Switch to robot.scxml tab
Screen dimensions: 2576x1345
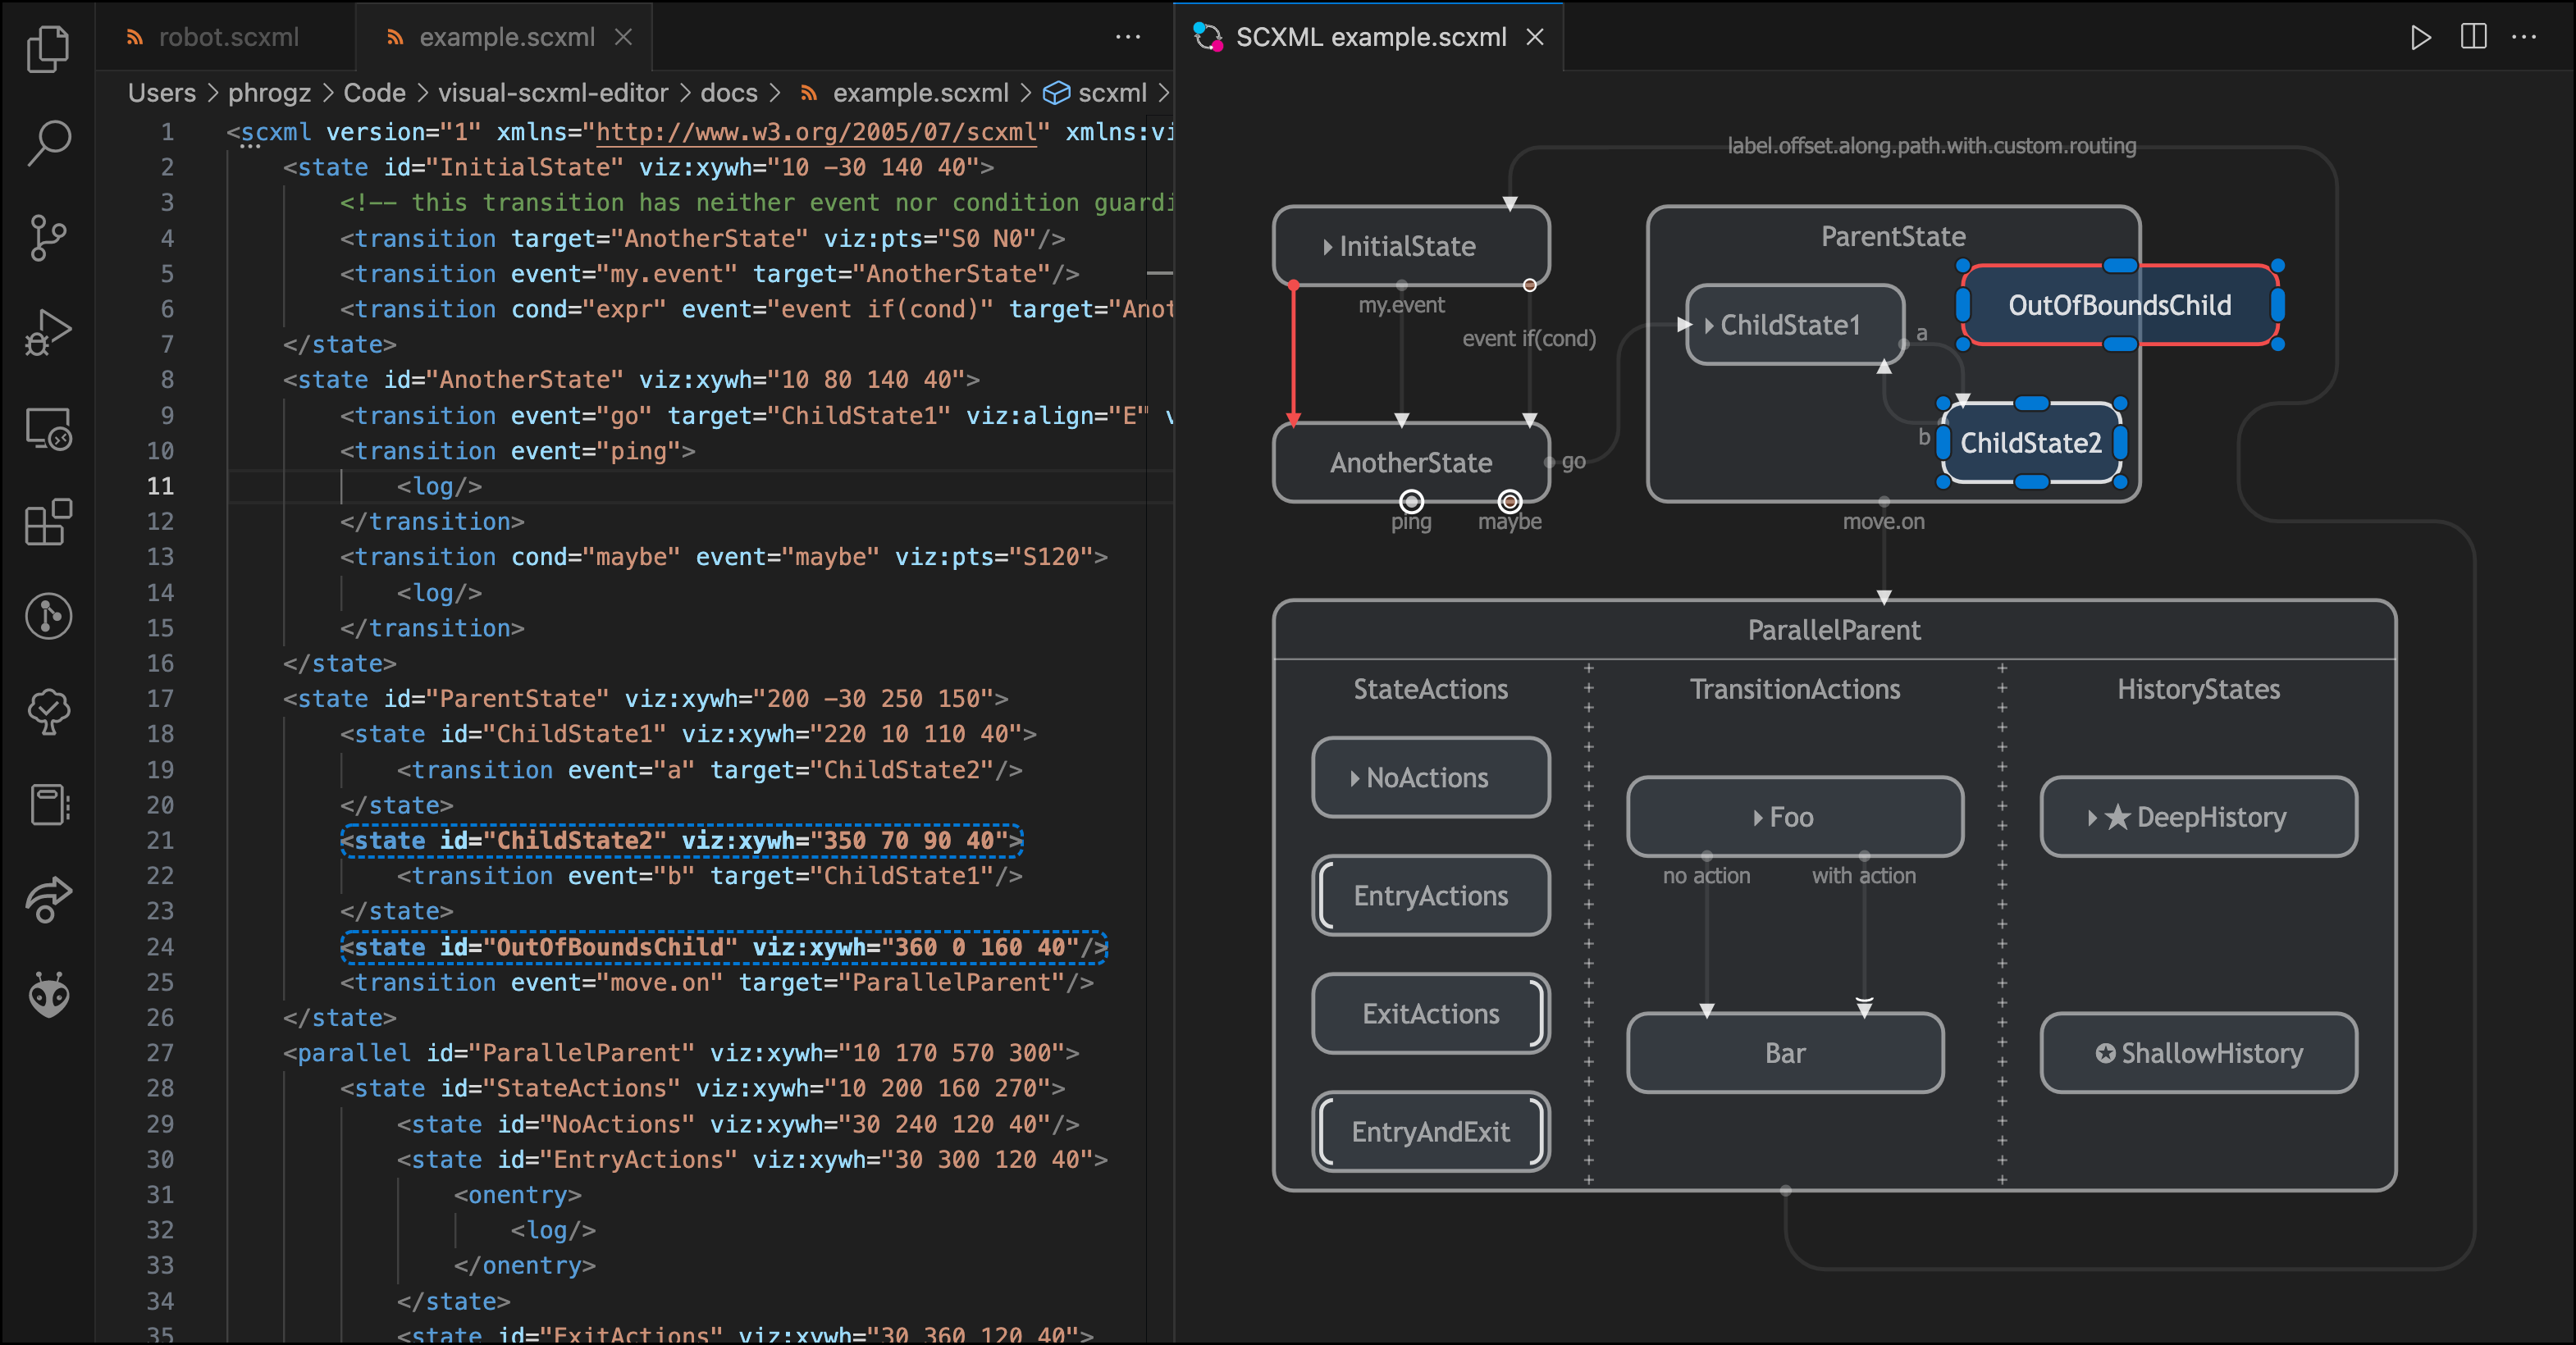228,38
